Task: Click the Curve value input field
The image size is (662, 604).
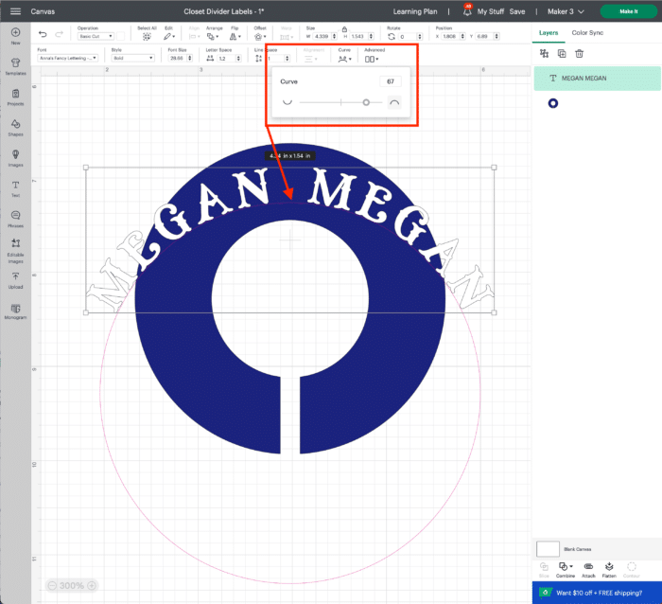Action: 391,82
